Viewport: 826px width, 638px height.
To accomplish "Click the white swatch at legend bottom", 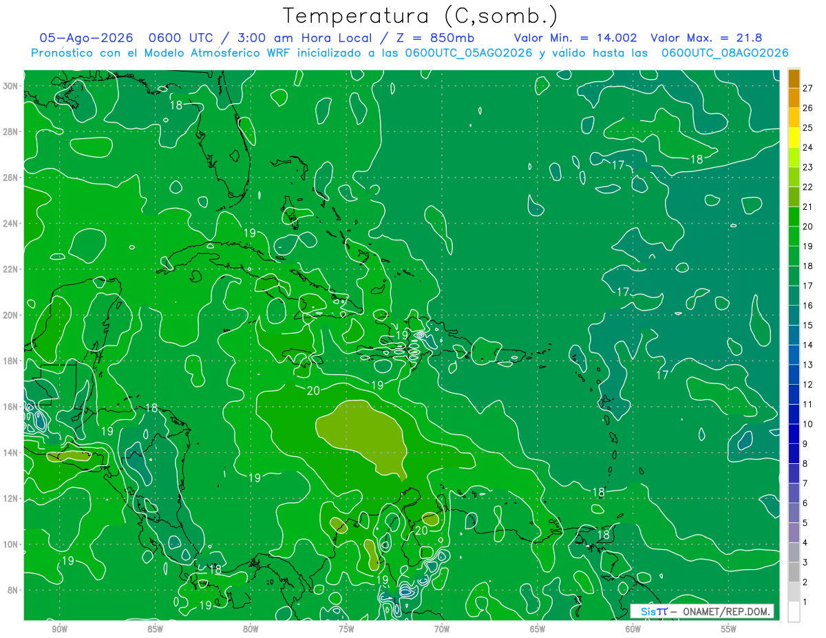I will coord(794,611).
